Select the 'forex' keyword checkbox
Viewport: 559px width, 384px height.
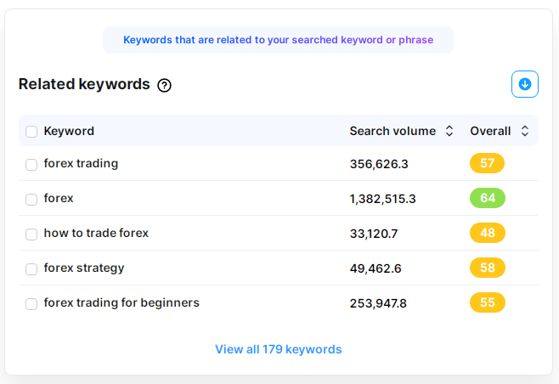pyautogui.click(x=31, y=200)
